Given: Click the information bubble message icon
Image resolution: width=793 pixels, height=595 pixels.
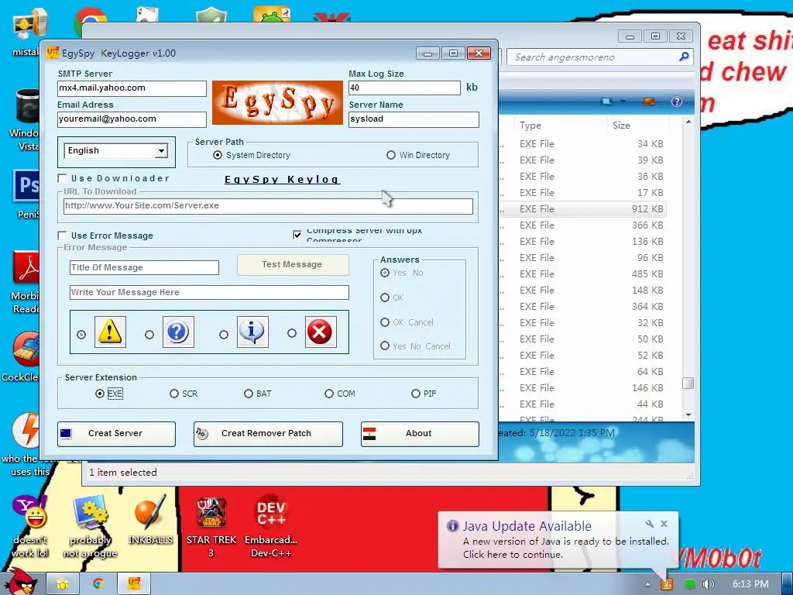Looking at the screenshot, I should [252, 332].
